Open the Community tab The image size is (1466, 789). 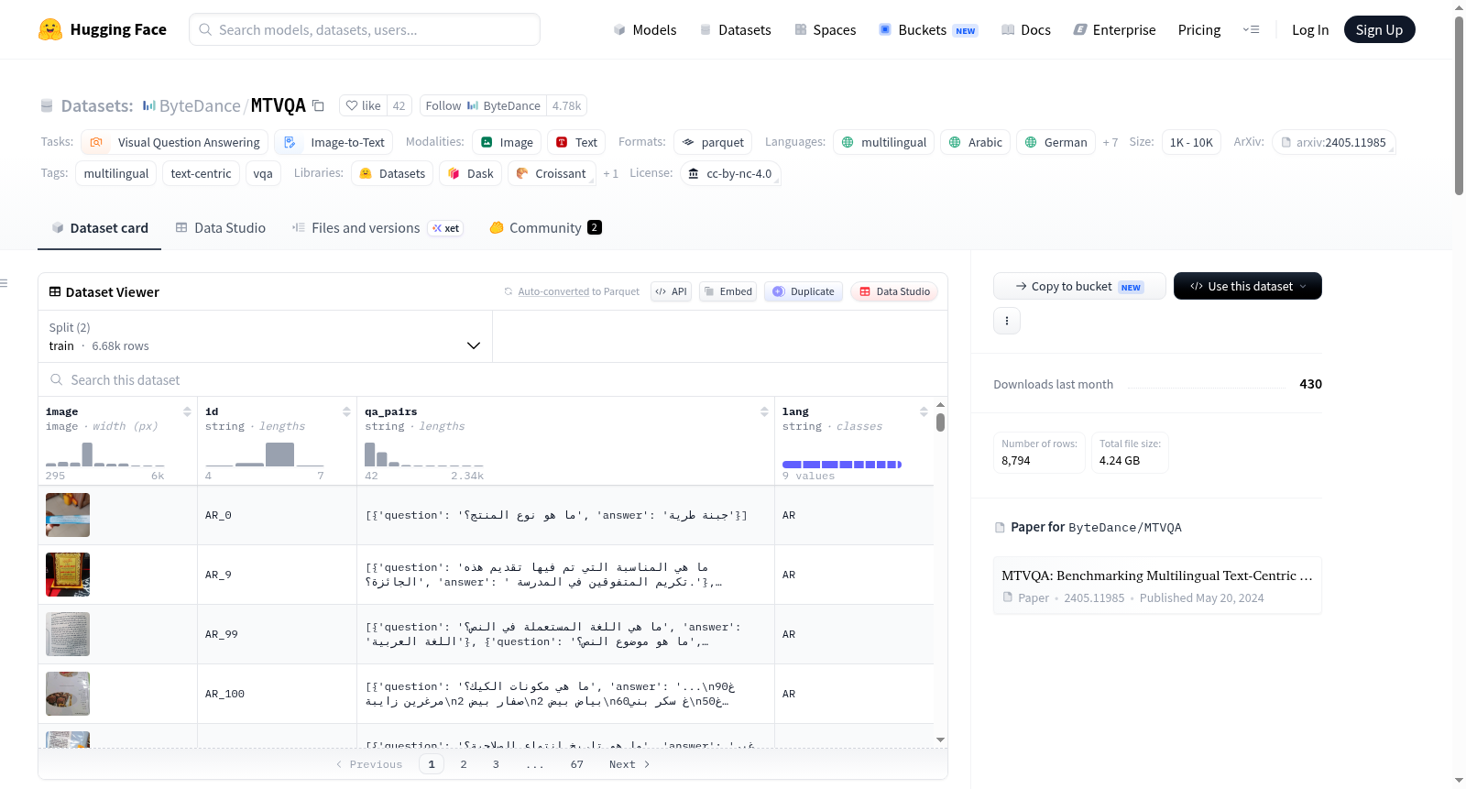tap(545, 227)
